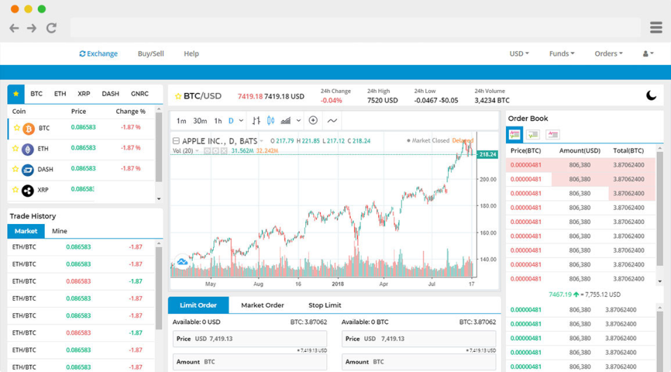Open the Funds dropdown menu
The height and width of the screenshot is (372, 671).
coord(561,53)
